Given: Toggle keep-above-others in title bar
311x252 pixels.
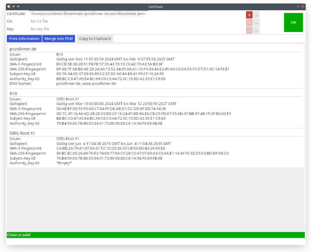Looking at the screenshot, I should pos(18,6).
